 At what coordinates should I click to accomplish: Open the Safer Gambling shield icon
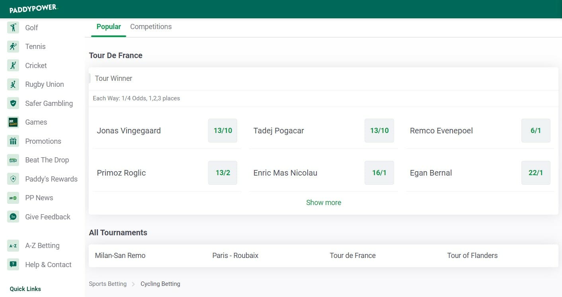13,103
